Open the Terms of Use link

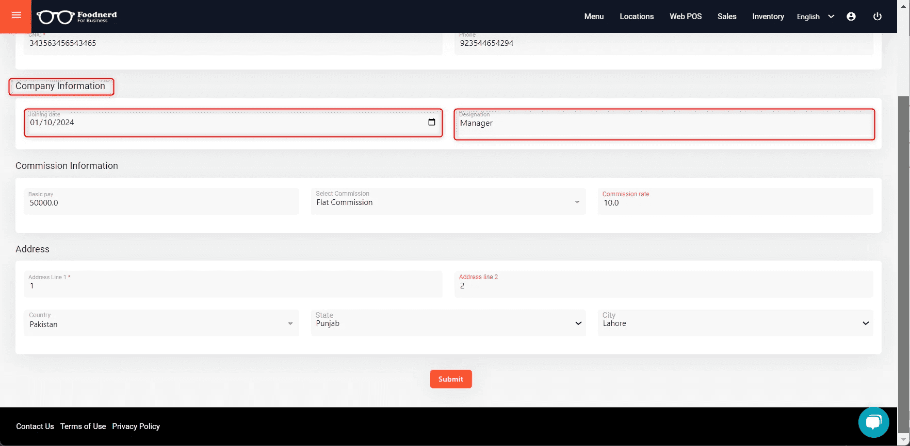(x=83, y=426)
